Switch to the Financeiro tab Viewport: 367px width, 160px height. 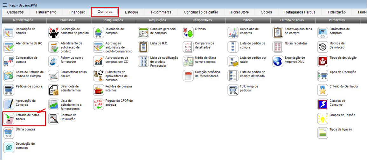[77, 12]
